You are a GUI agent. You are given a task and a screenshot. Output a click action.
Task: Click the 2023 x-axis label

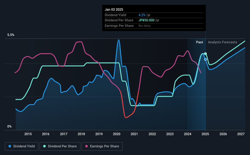170,134
